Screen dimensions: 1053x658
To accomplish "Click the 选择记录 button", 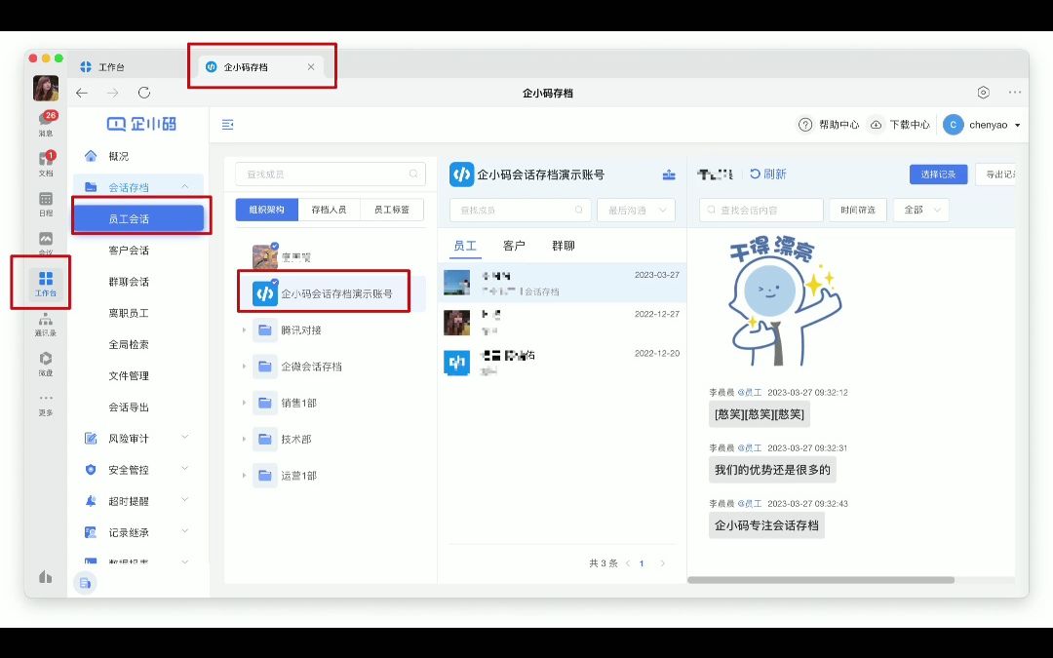I will coord(938,174).
